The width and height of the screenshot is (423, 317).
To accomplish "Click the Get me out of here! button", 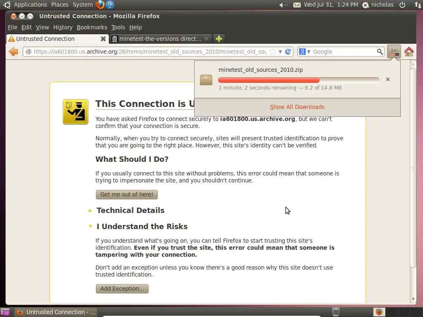I will (127, 194).
